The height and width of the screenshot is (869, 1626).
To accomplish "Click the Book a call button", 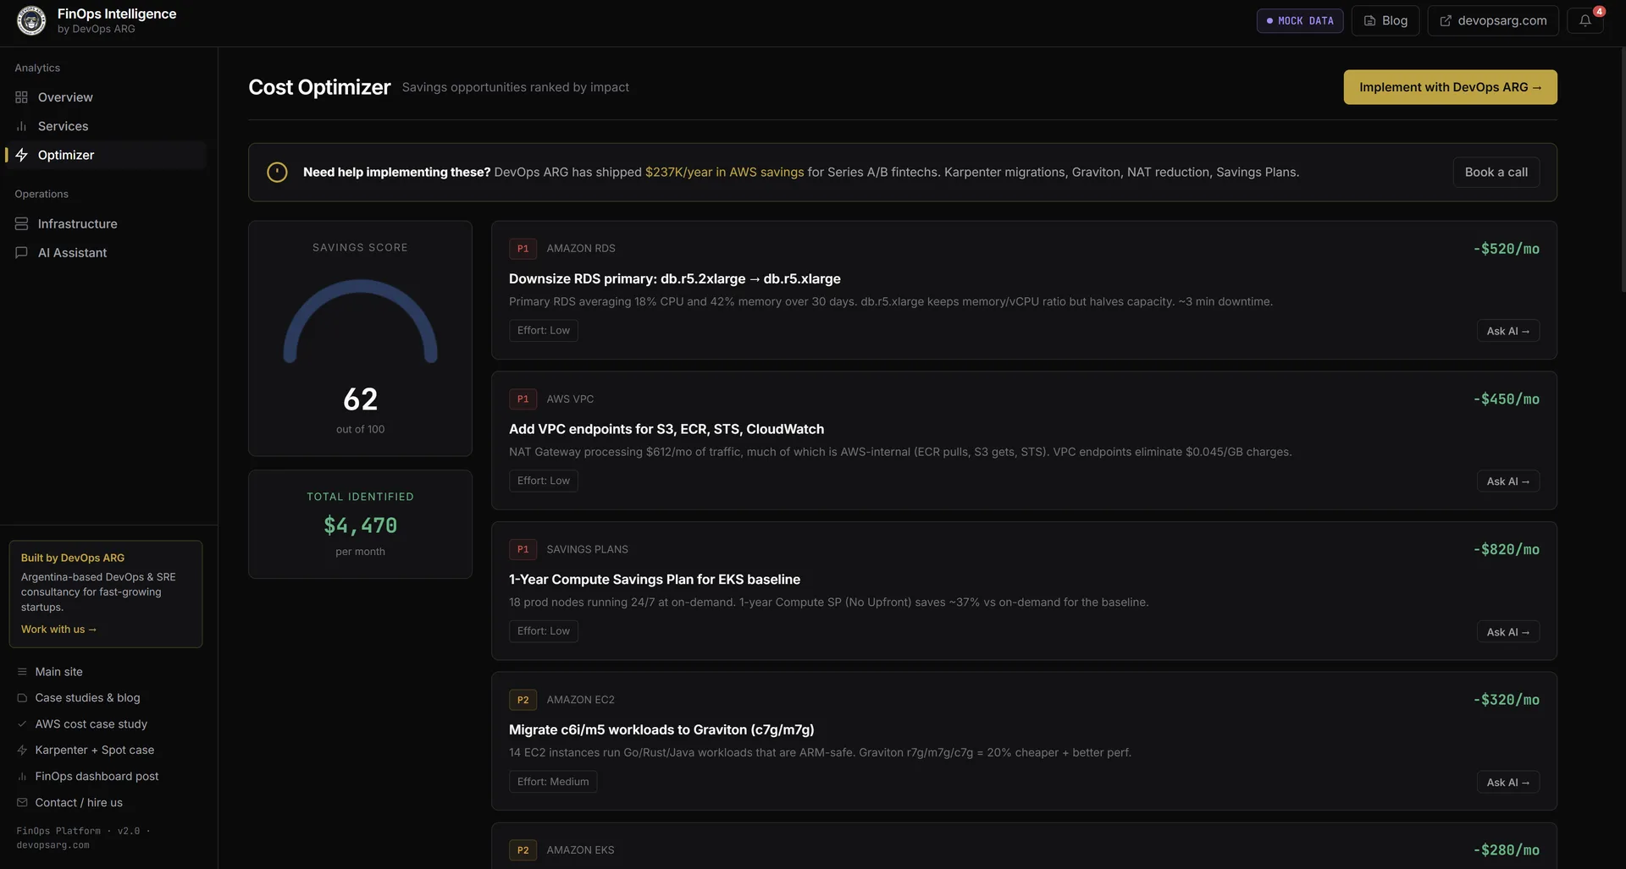I will click(x=1496, y=173).
